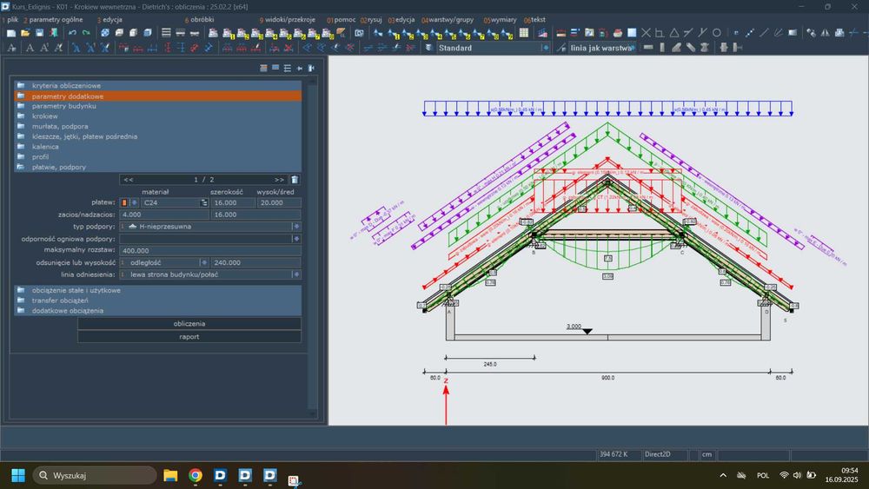Open the 'linia odniesienia' dropdown
Image resolution: width=869 pixels, height=489 pixels.
pos(296,274)
